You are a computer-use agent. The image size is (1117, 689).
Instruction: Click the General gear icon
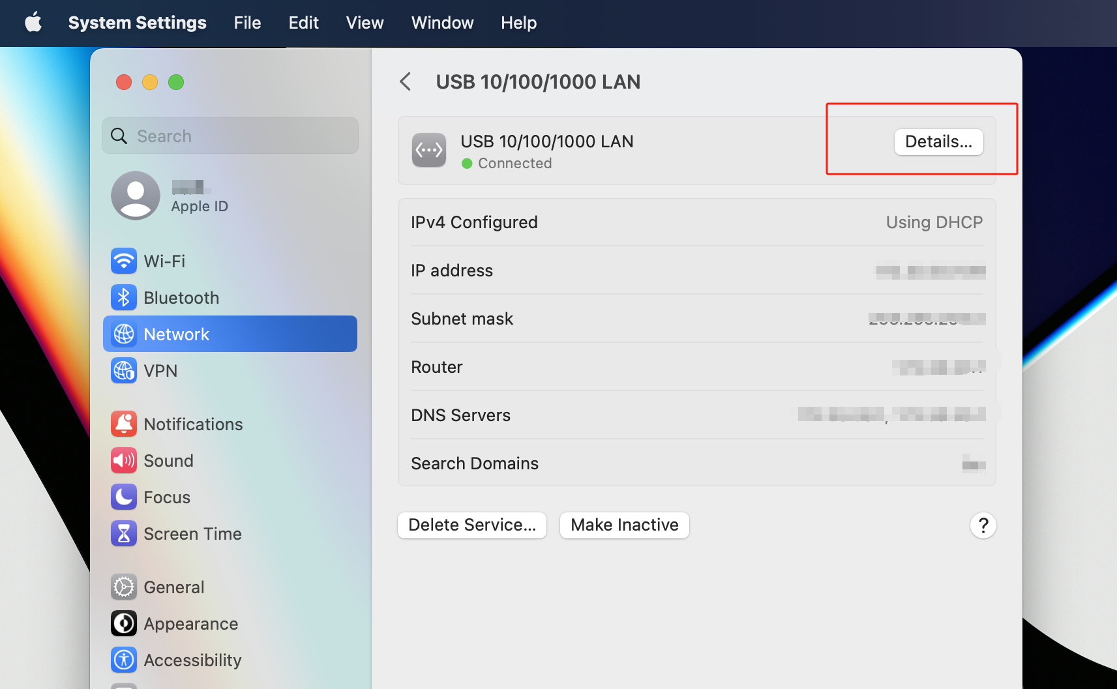pyautogui.click(x=124, y=587)
